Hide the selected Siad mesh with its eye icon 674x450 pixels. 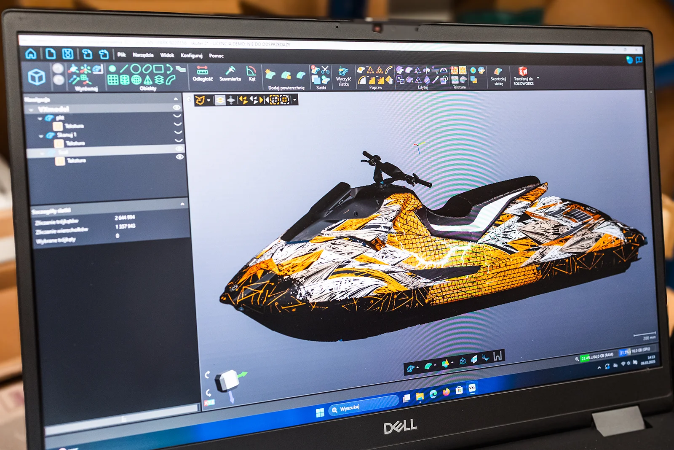tap(179, 149)
